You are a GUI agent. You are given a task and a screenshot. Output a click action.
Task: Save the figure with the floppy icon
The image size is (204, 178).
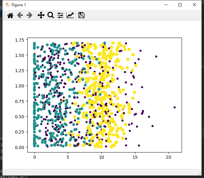click(x=81, y=15)
